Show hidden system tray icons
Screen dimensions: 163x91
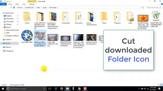[x=139, y=89]
